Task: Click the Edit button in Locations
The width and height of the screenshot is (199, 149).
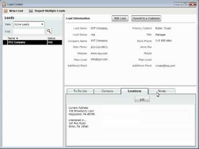Action: (x=142, y=99)
